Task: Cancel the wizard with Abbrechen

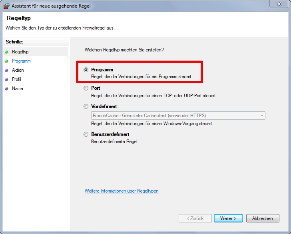Action: point(263,218)
